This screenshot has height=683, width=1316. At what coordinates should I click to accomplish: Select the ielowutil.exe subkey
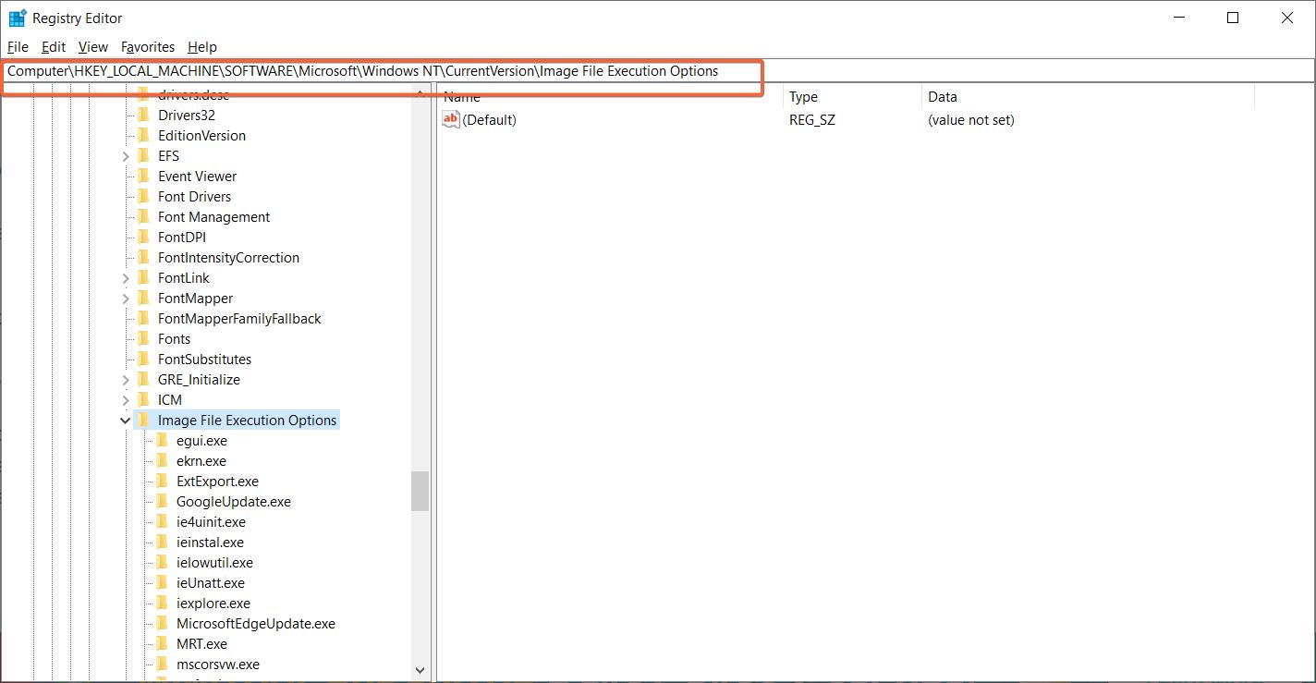click(x=214, y=563)
